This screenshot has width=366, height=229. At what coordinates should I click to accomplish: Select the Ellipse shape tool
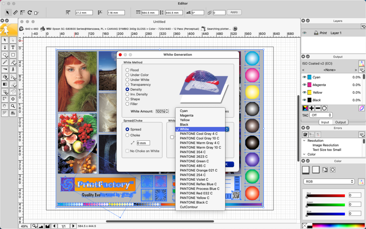click(x=5, y=55)
